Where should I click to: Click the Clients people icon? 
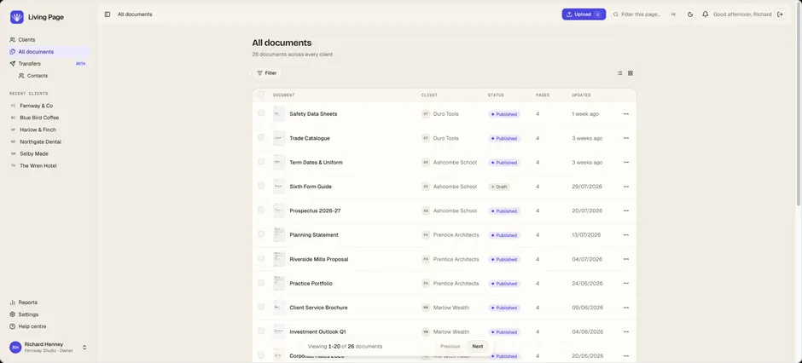(x=12, y=40)
